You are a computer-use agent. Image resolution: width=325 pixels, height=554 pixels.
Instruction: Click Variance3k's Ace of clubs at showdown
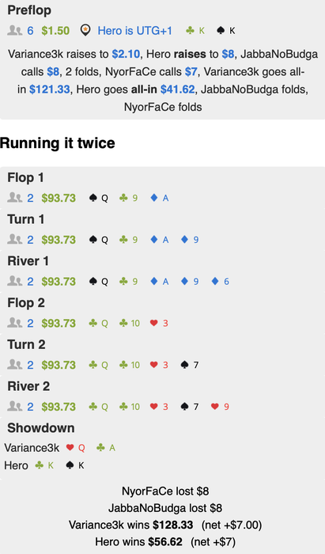coord(106,448)
